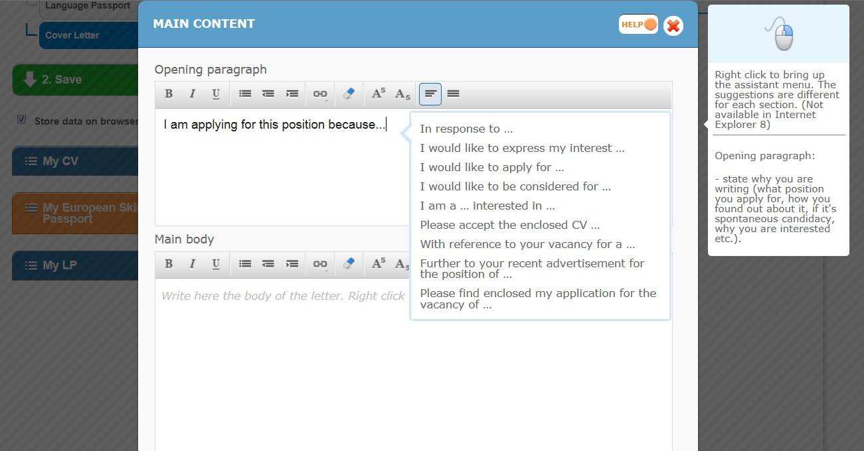Close the Main Content dialog
864x451 pixels.
click(x=673, y=25)
